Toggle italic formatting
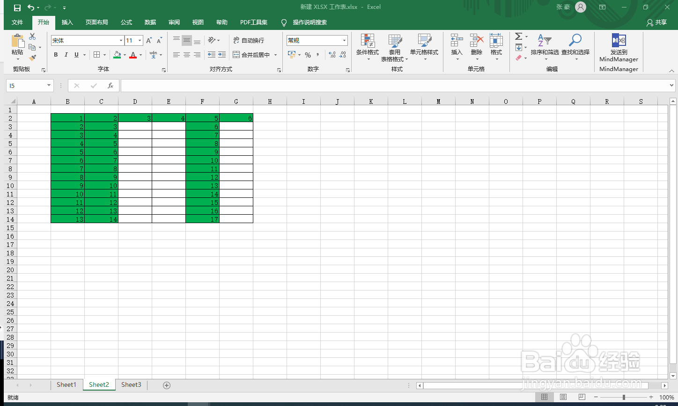The width and height of the screenshot is (678, 406). click(x=66, y=55)
